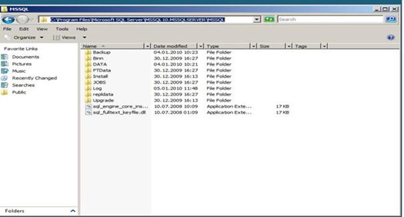Click the MSSQL title bar icon
Viewport: 404px width, 217px height.
pos(4,9)
